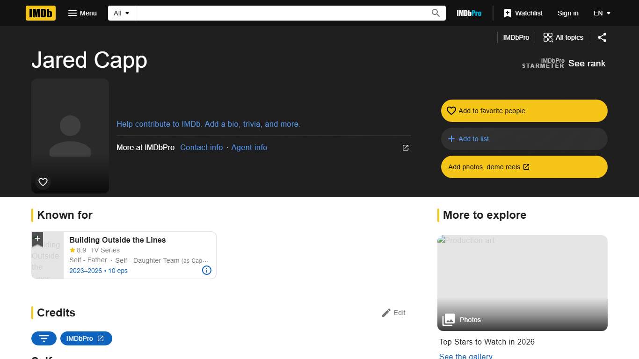The width and height of the screenshot is (639, 359).
Task: Open the filter icon in Credits section
Action: click(44, 338)
